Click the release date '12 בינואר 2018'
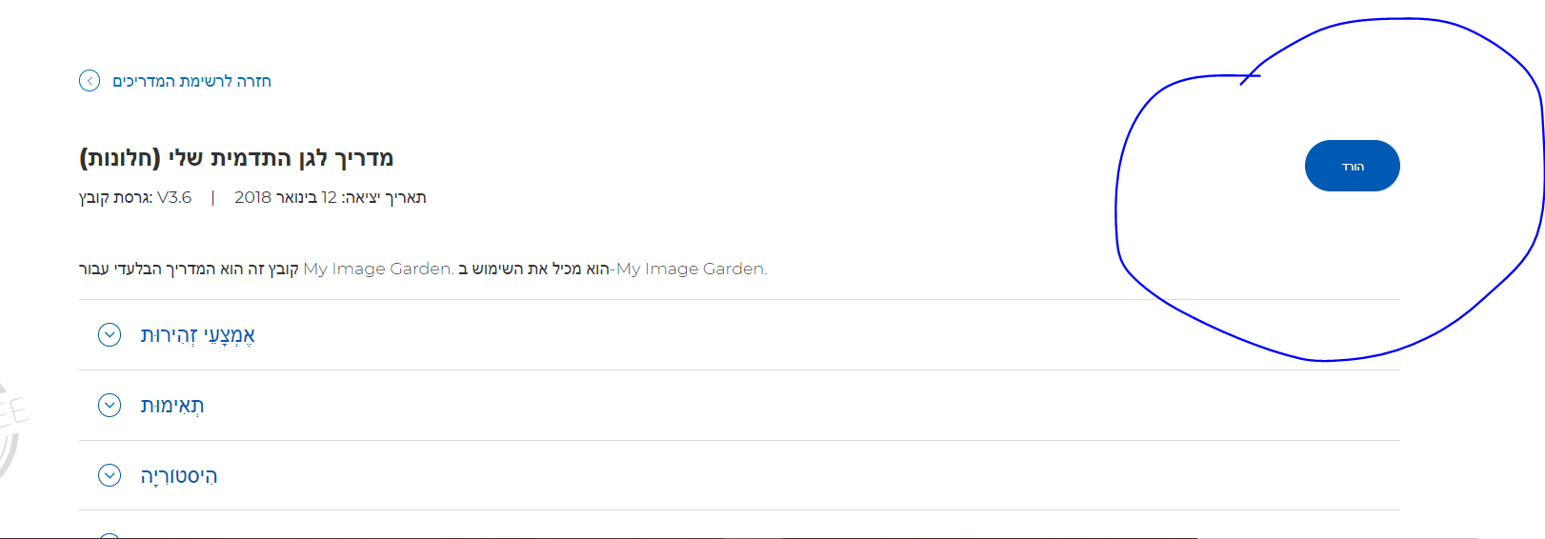Screen dimensions: 1545x539 tap(286, 197)
